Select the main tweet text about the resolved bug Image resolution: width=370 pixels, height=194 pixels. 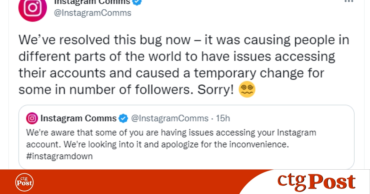coord(184,65)
